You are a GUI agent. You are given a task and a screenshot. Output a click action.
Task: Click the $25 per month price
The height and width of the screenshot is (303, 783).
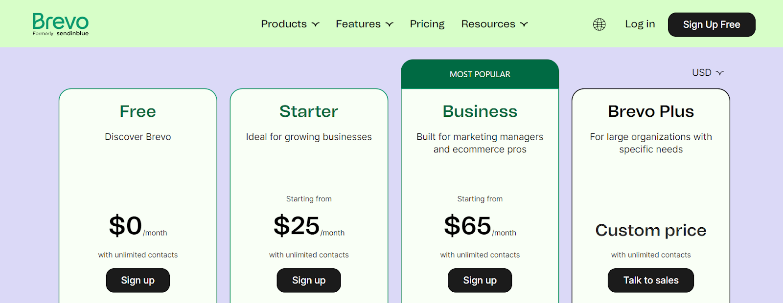297,226
